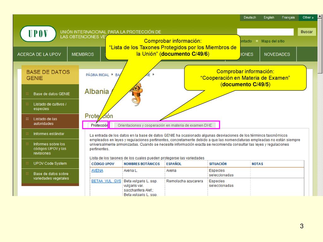Screen dimensions: 323x242
Task: Click the UPOV logo
Action: pos(38,33)
